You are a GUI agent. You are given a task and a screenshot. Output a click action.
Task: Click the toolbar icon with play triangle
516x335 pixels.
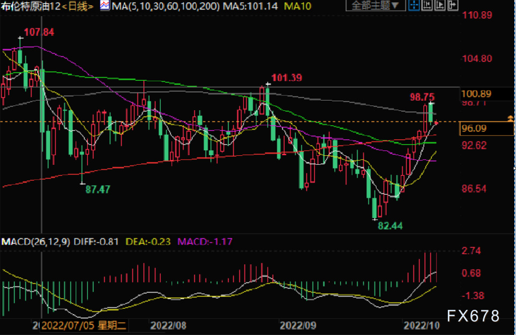pyautogui.click(x=440, y=5)
